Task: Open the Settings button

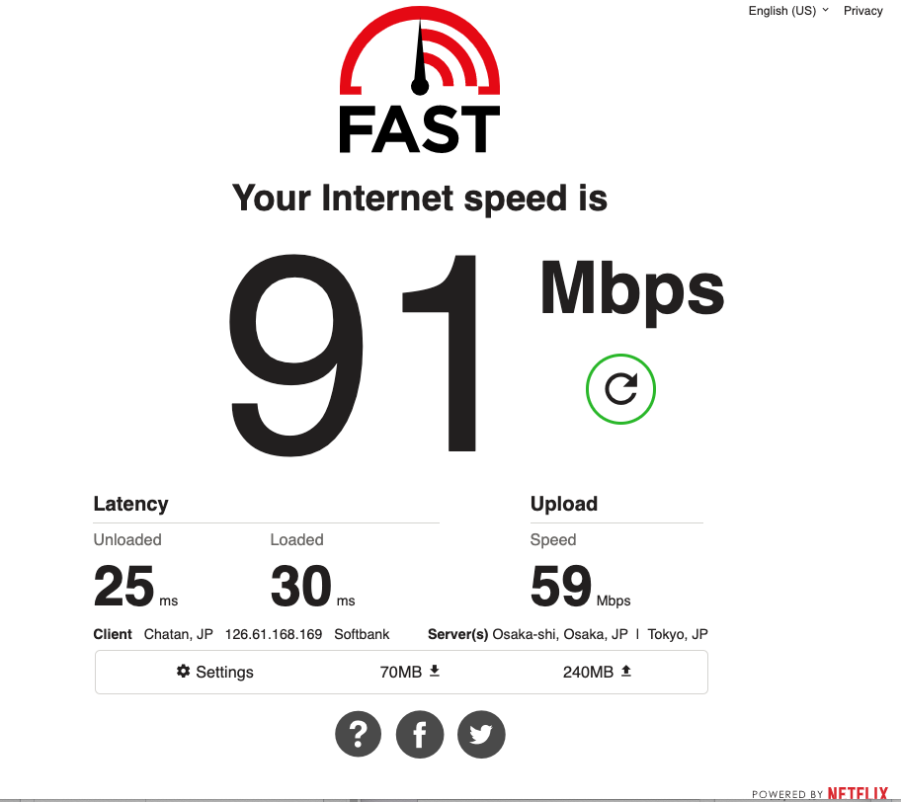Action: coord(215,672)
